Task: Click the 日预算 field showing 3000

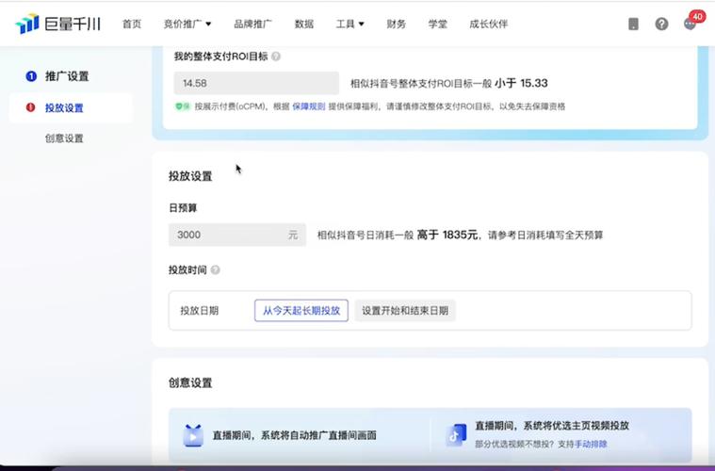Action: click(x=237, y=235)
